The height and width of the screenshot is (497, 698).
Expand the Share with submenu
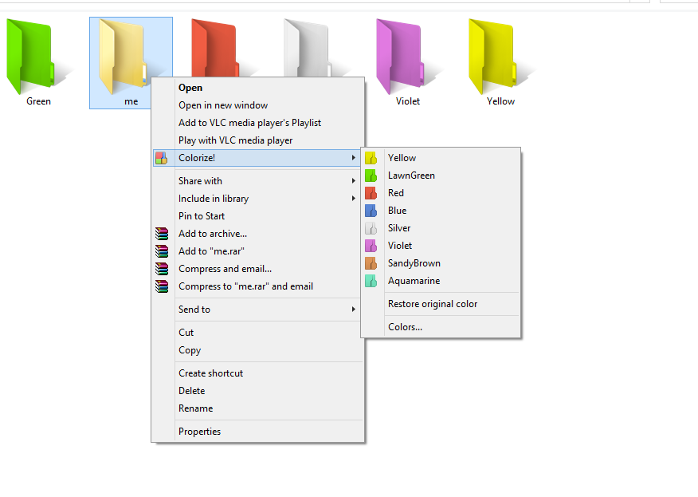[x=200, y=180]
